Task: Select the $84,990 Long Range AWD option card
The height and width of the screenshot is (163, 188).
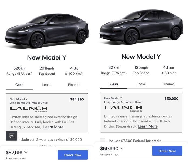Action: click(47, 113)
